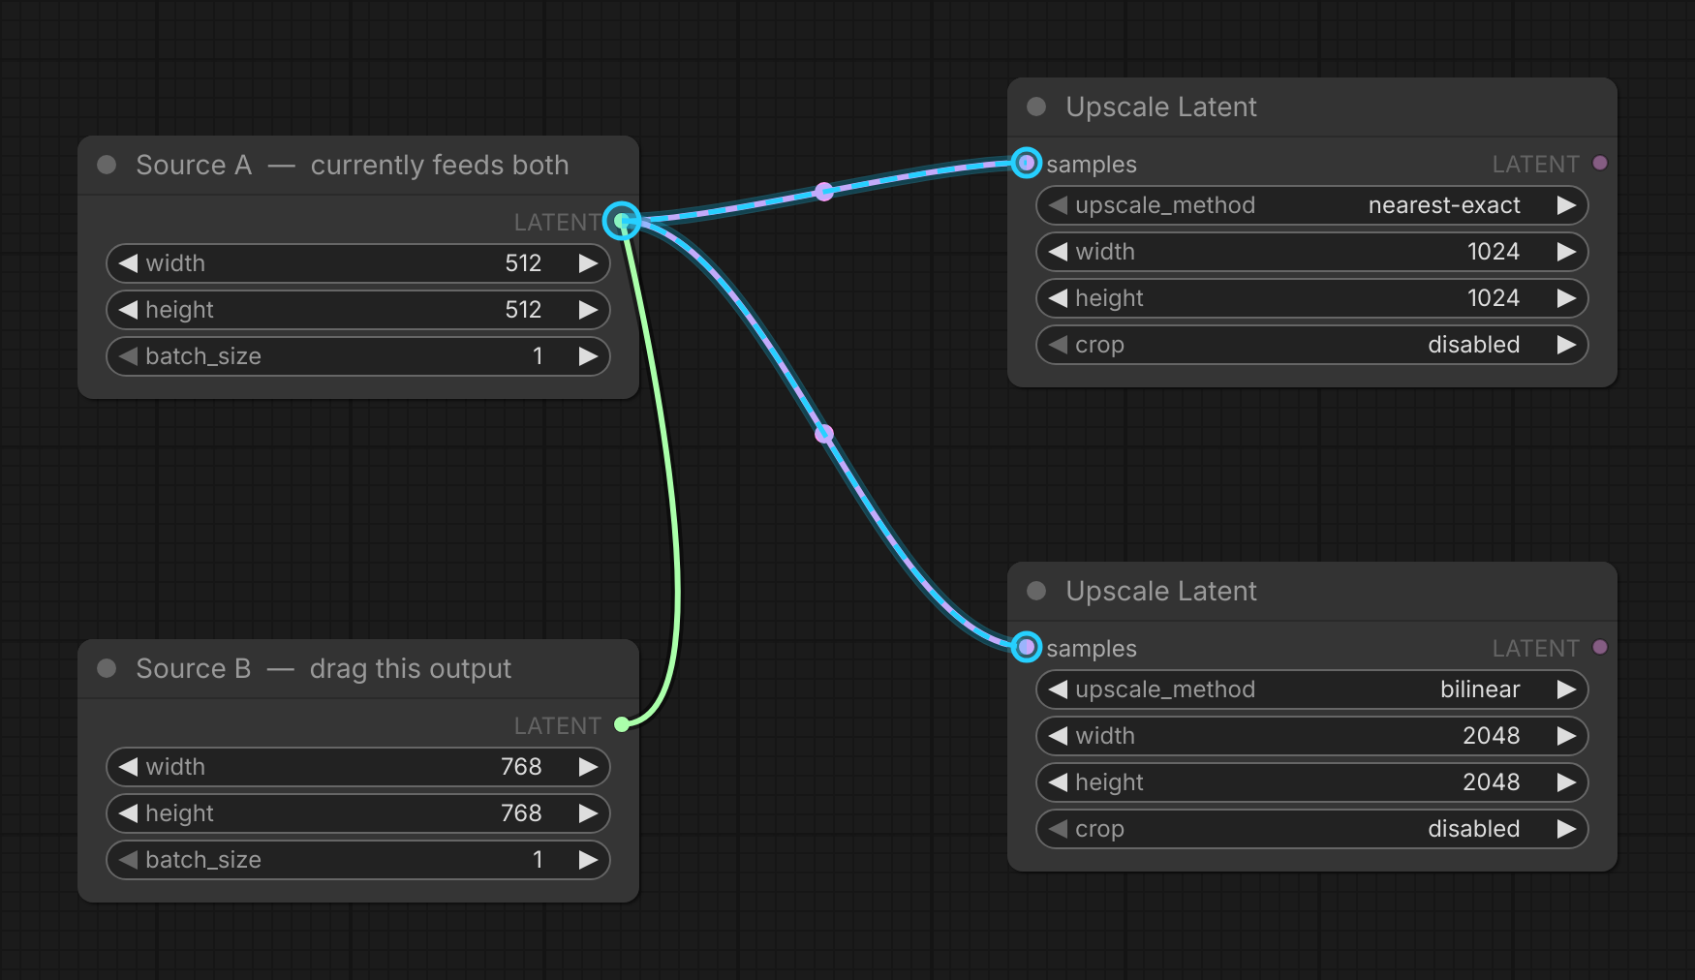Click Source B node collapse dot

[107, 668]
